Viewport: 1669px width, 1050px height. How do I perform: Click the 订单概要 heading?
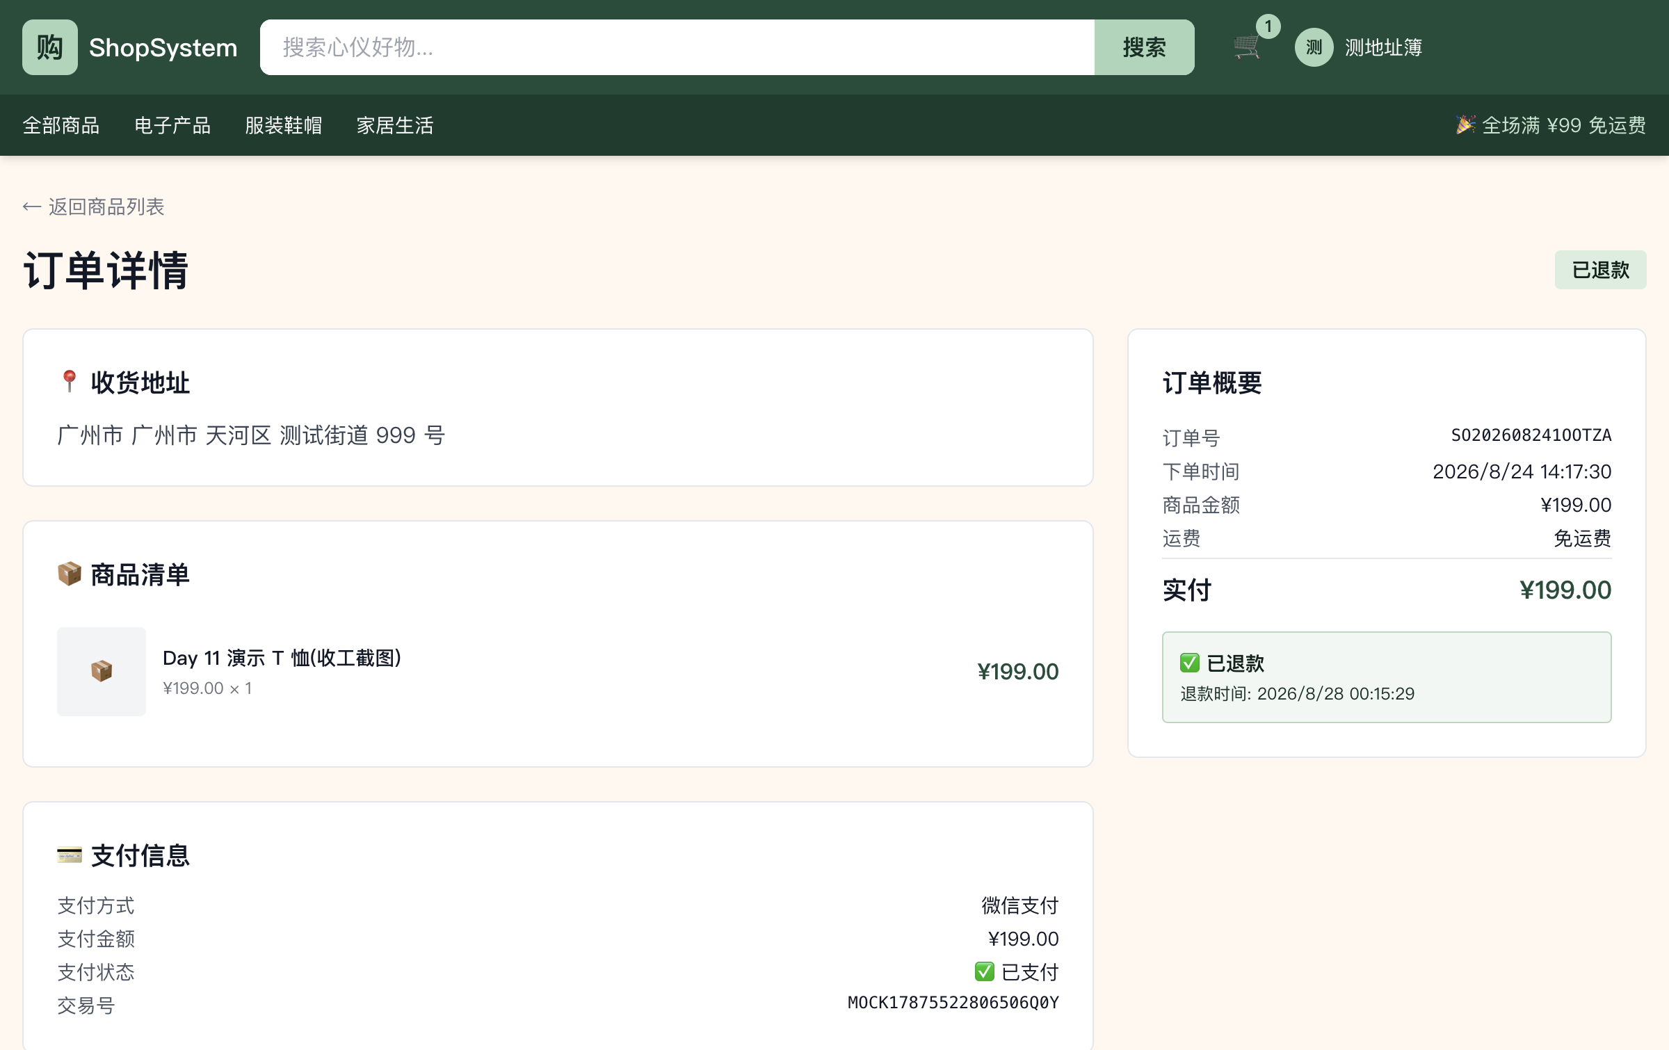1212,382
